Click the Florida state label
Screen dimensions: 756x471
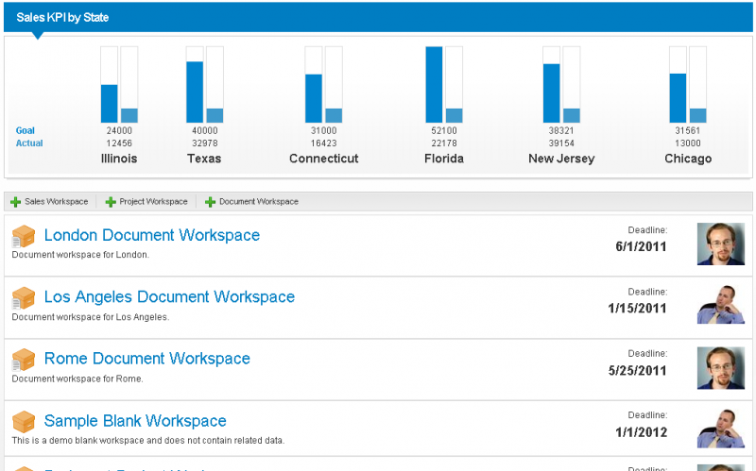[444, 159]
